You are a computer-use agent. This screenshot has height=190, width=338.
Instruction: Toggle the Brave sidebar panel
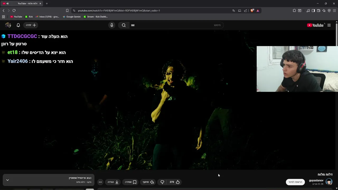[313, 11]
